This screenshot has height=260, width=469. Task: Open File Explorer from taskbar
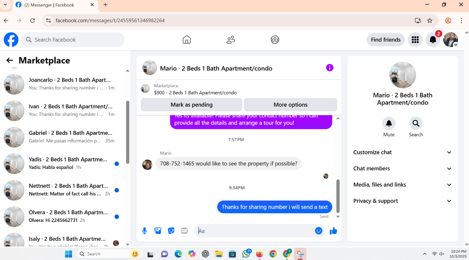(x=219, y=254)
